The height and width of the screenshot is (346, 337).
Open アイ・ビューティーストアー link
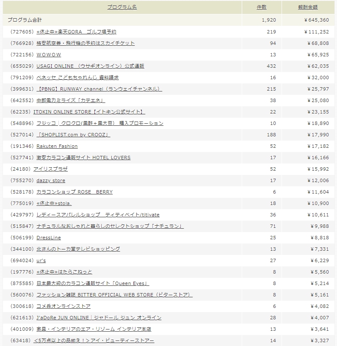coord(94,341)
